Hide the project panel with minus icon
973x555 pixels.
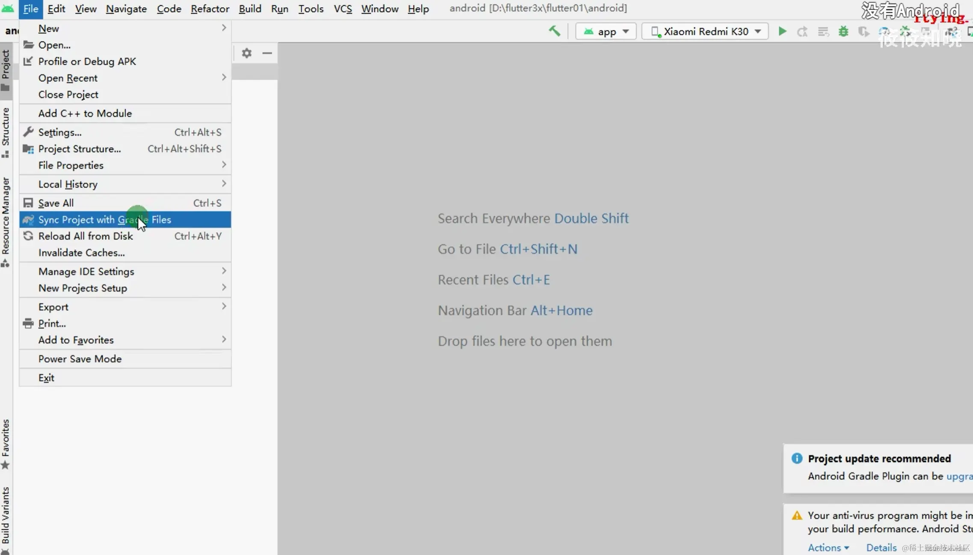[267, 53]
